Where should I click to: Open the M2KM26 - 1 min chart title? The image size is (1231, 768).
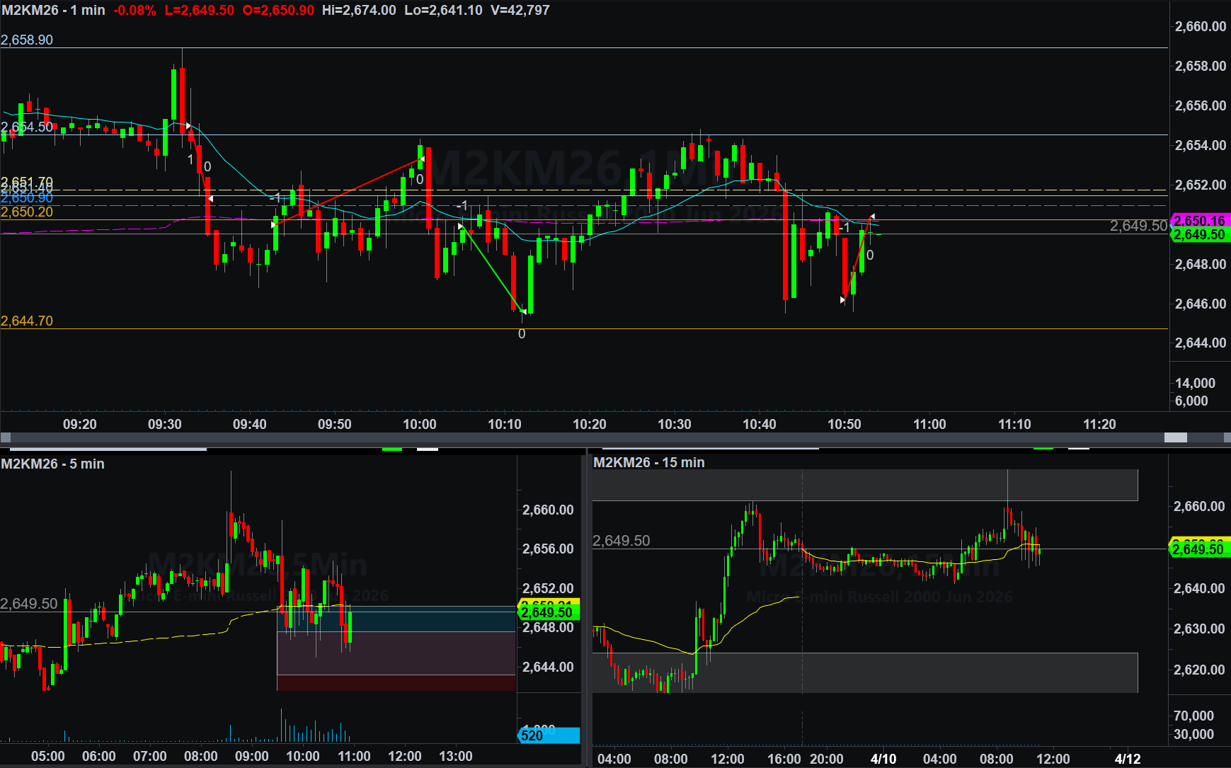click(x=53, y=11)
